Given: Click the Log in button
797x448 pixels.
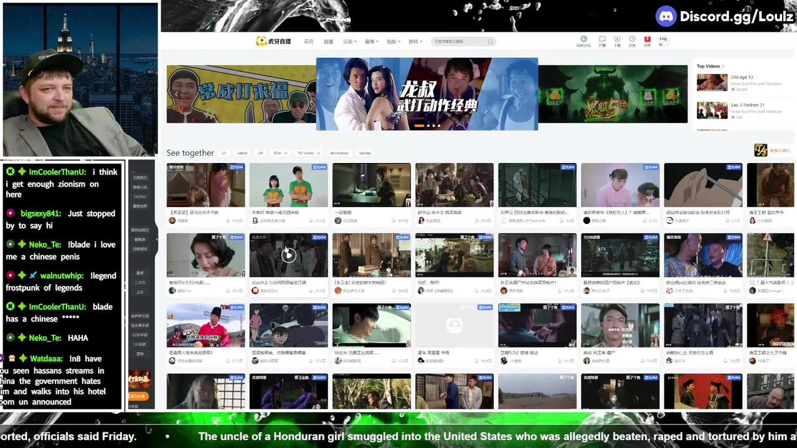Looking at the screenshot, I should point(663,40).
